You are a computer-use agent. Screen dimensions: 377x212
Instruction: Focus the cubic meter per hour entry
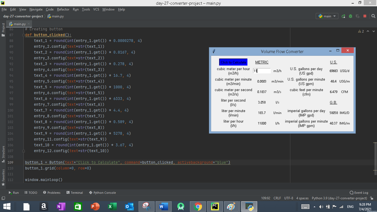coord(262,71)
